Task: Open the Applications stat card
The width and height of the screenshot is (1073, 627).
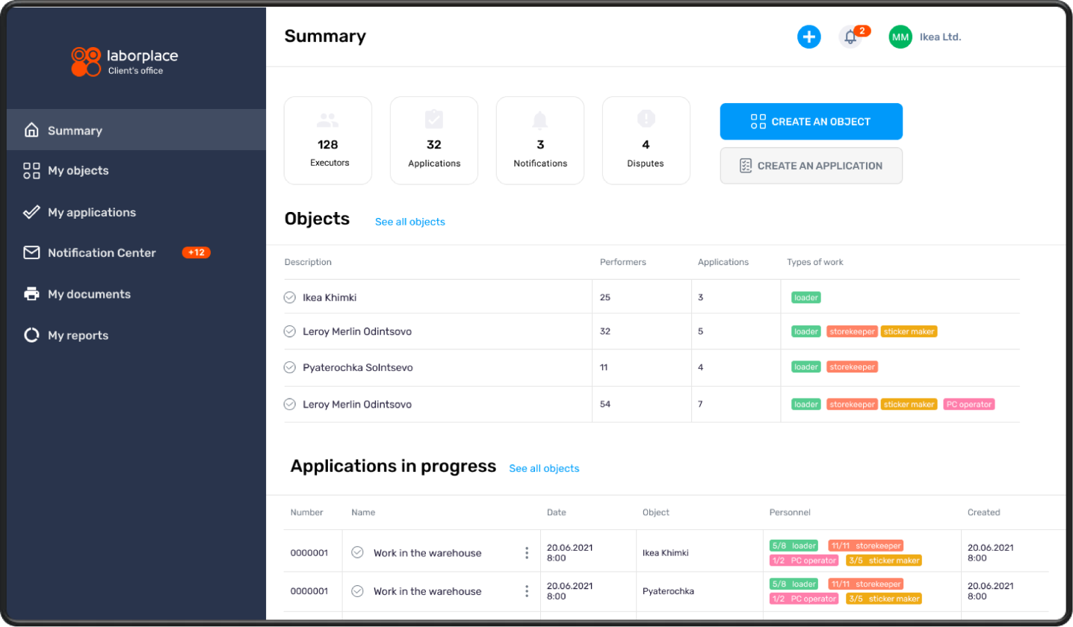Action: [x=434, y=140]
